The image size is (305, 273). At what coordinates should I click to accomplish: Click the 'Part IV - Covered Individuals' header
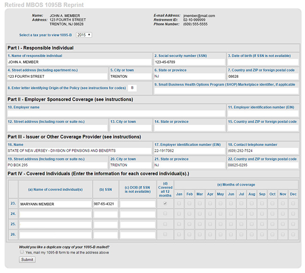[98, 174]
